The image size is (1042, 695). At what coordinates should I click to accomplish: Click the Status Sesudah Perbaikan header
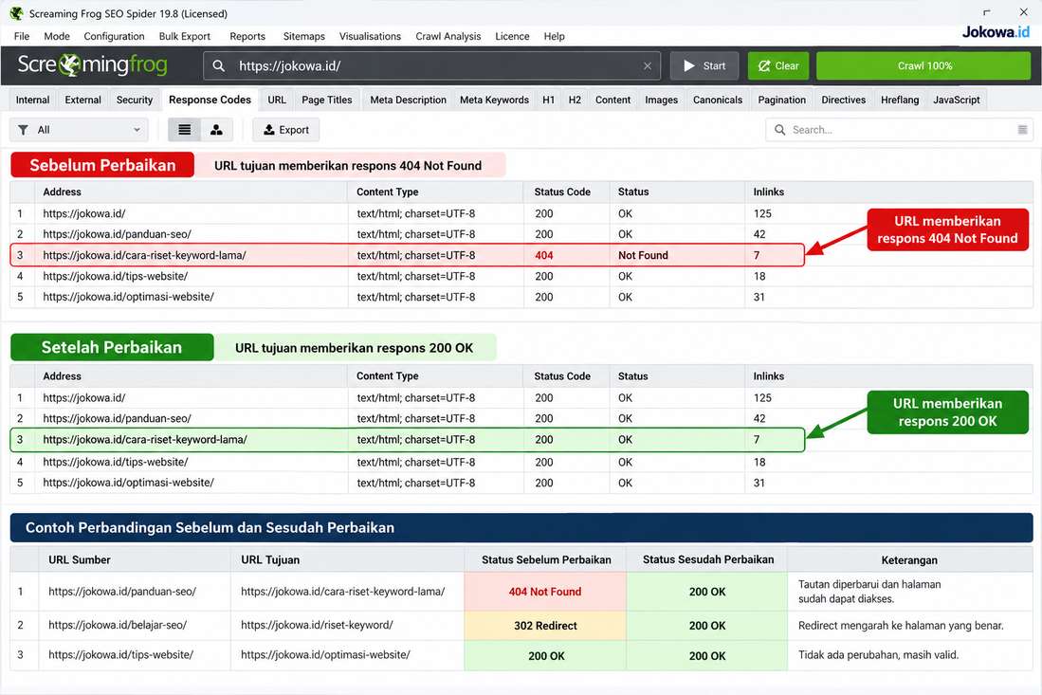(707, 559)
